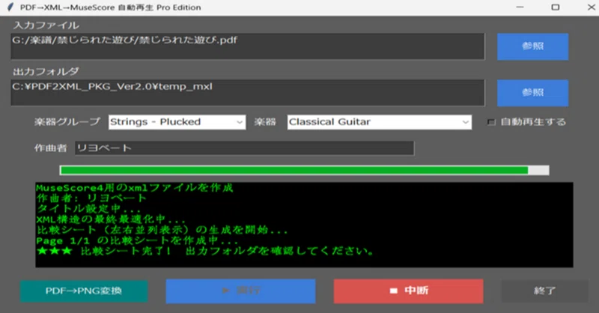
Task: Click the PDF→PNG変換 button
Action: [84, 291]
